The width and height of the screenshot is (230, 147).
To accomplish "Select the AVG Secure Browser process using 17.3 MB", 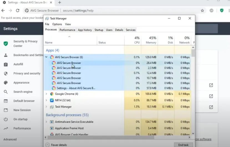I will 117,83.
